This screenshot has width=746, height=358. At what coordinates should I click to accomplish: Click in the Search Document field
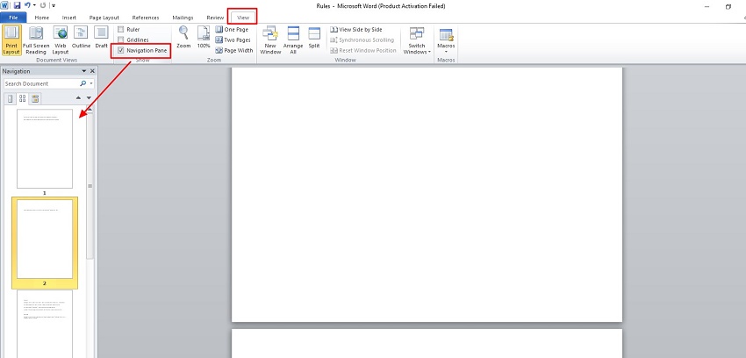39,83
